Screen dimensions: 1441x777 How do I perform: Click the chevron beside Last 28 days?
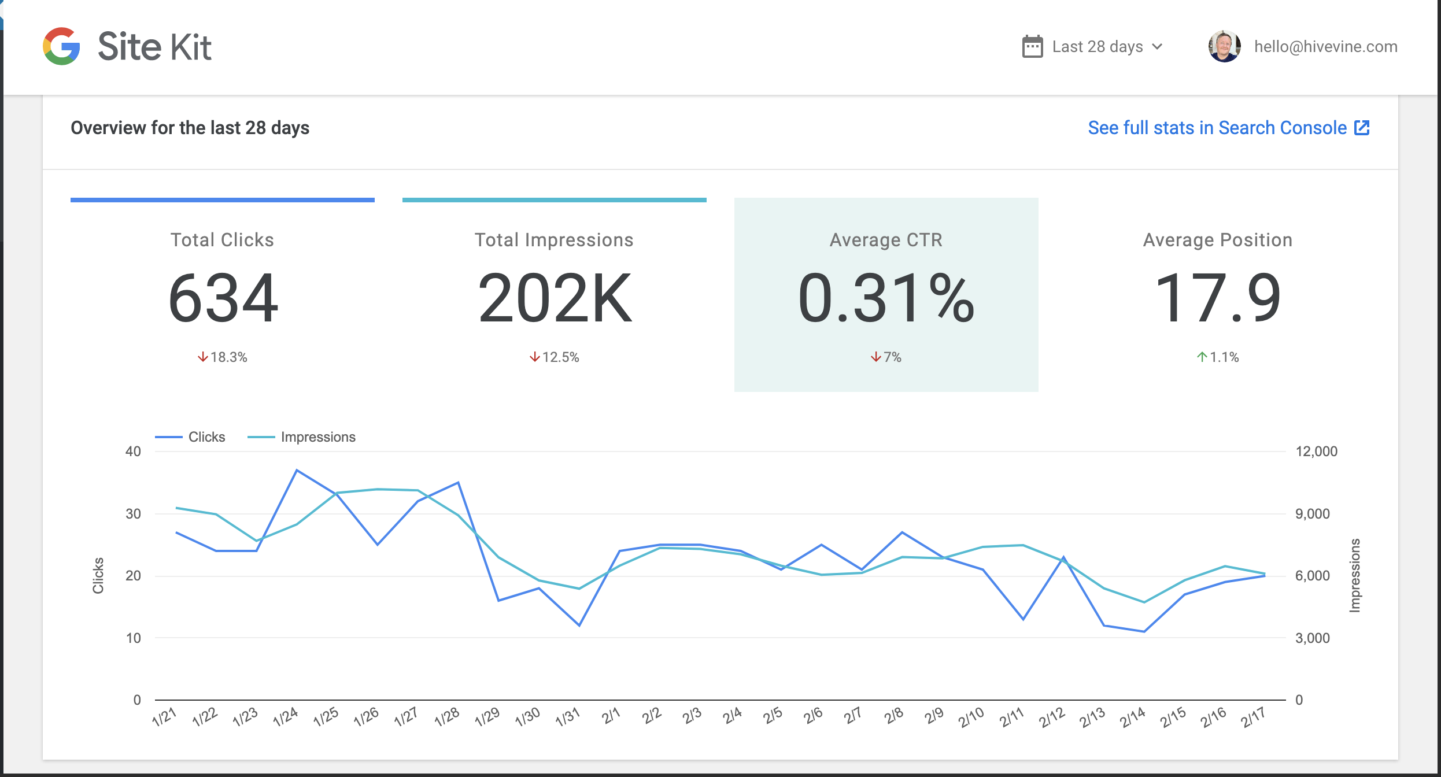click(1158, 46)
